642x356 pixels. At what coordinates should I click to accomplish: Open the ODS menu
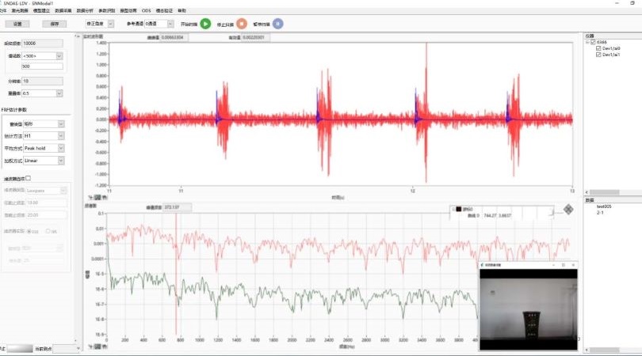(x=146, y=11)
